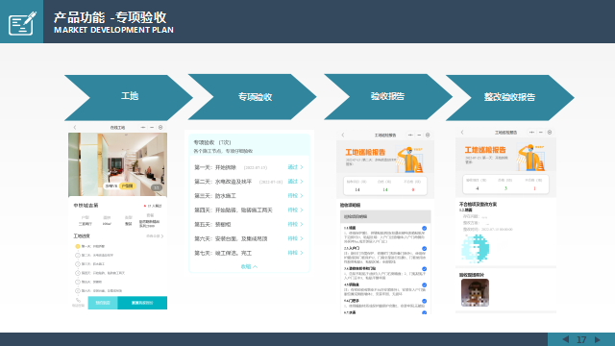Open 第一天 开始拆除 通过 chevron

[301, 167]
